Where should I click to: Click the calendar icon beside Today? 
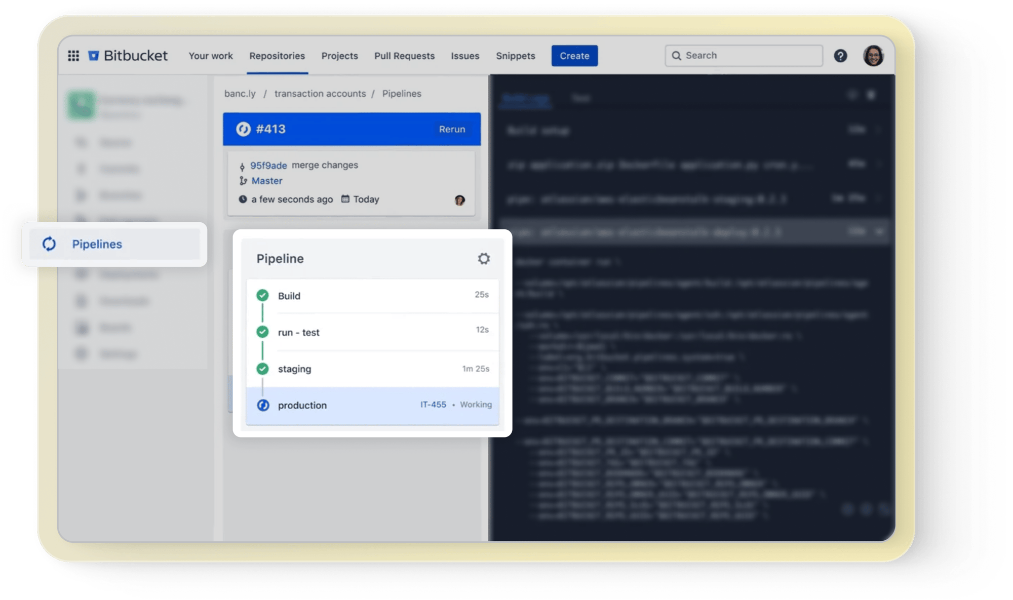coord(345,198)
